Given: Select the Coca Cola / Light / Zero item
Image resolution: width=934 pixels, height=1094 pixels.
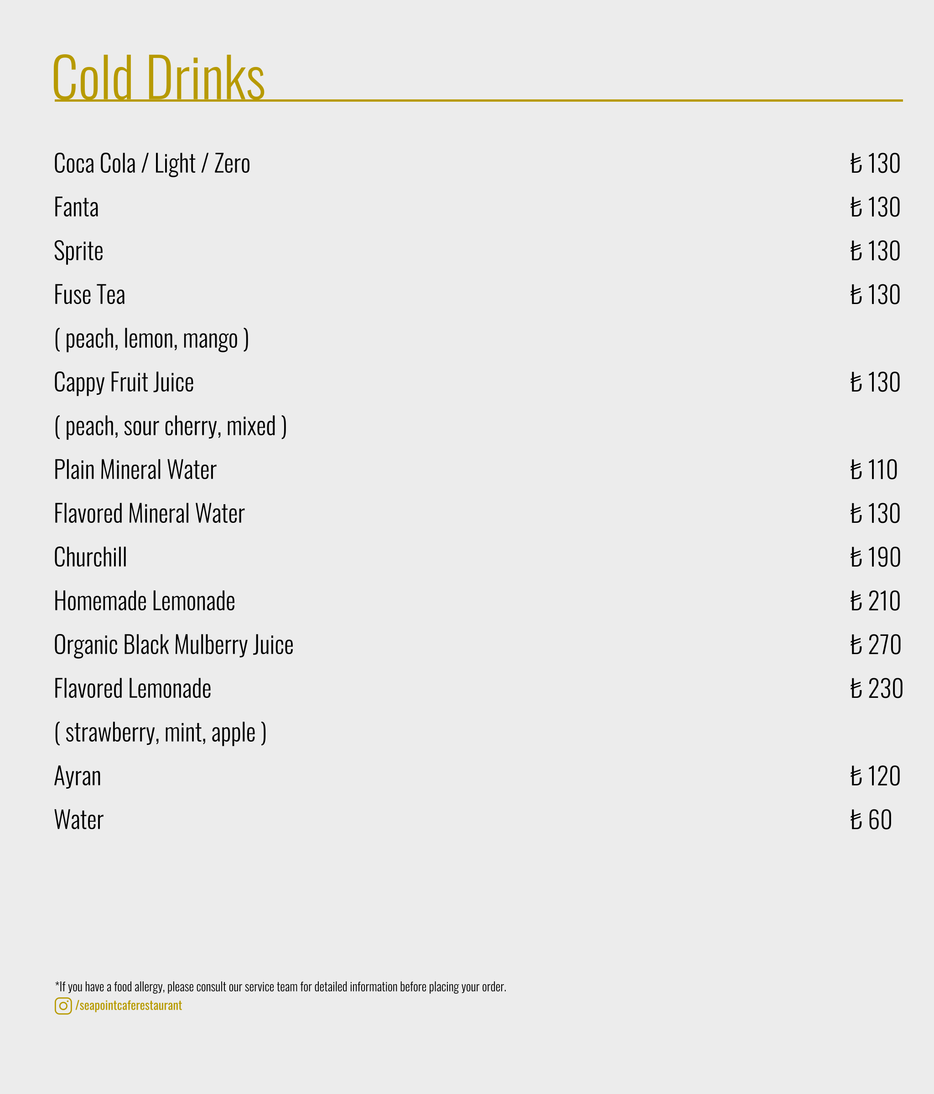Looking at the screenshot, I should (x=151, y=164).
